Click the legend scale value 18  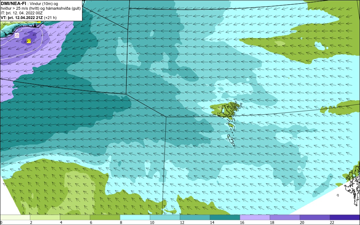(x=272, y=222)
